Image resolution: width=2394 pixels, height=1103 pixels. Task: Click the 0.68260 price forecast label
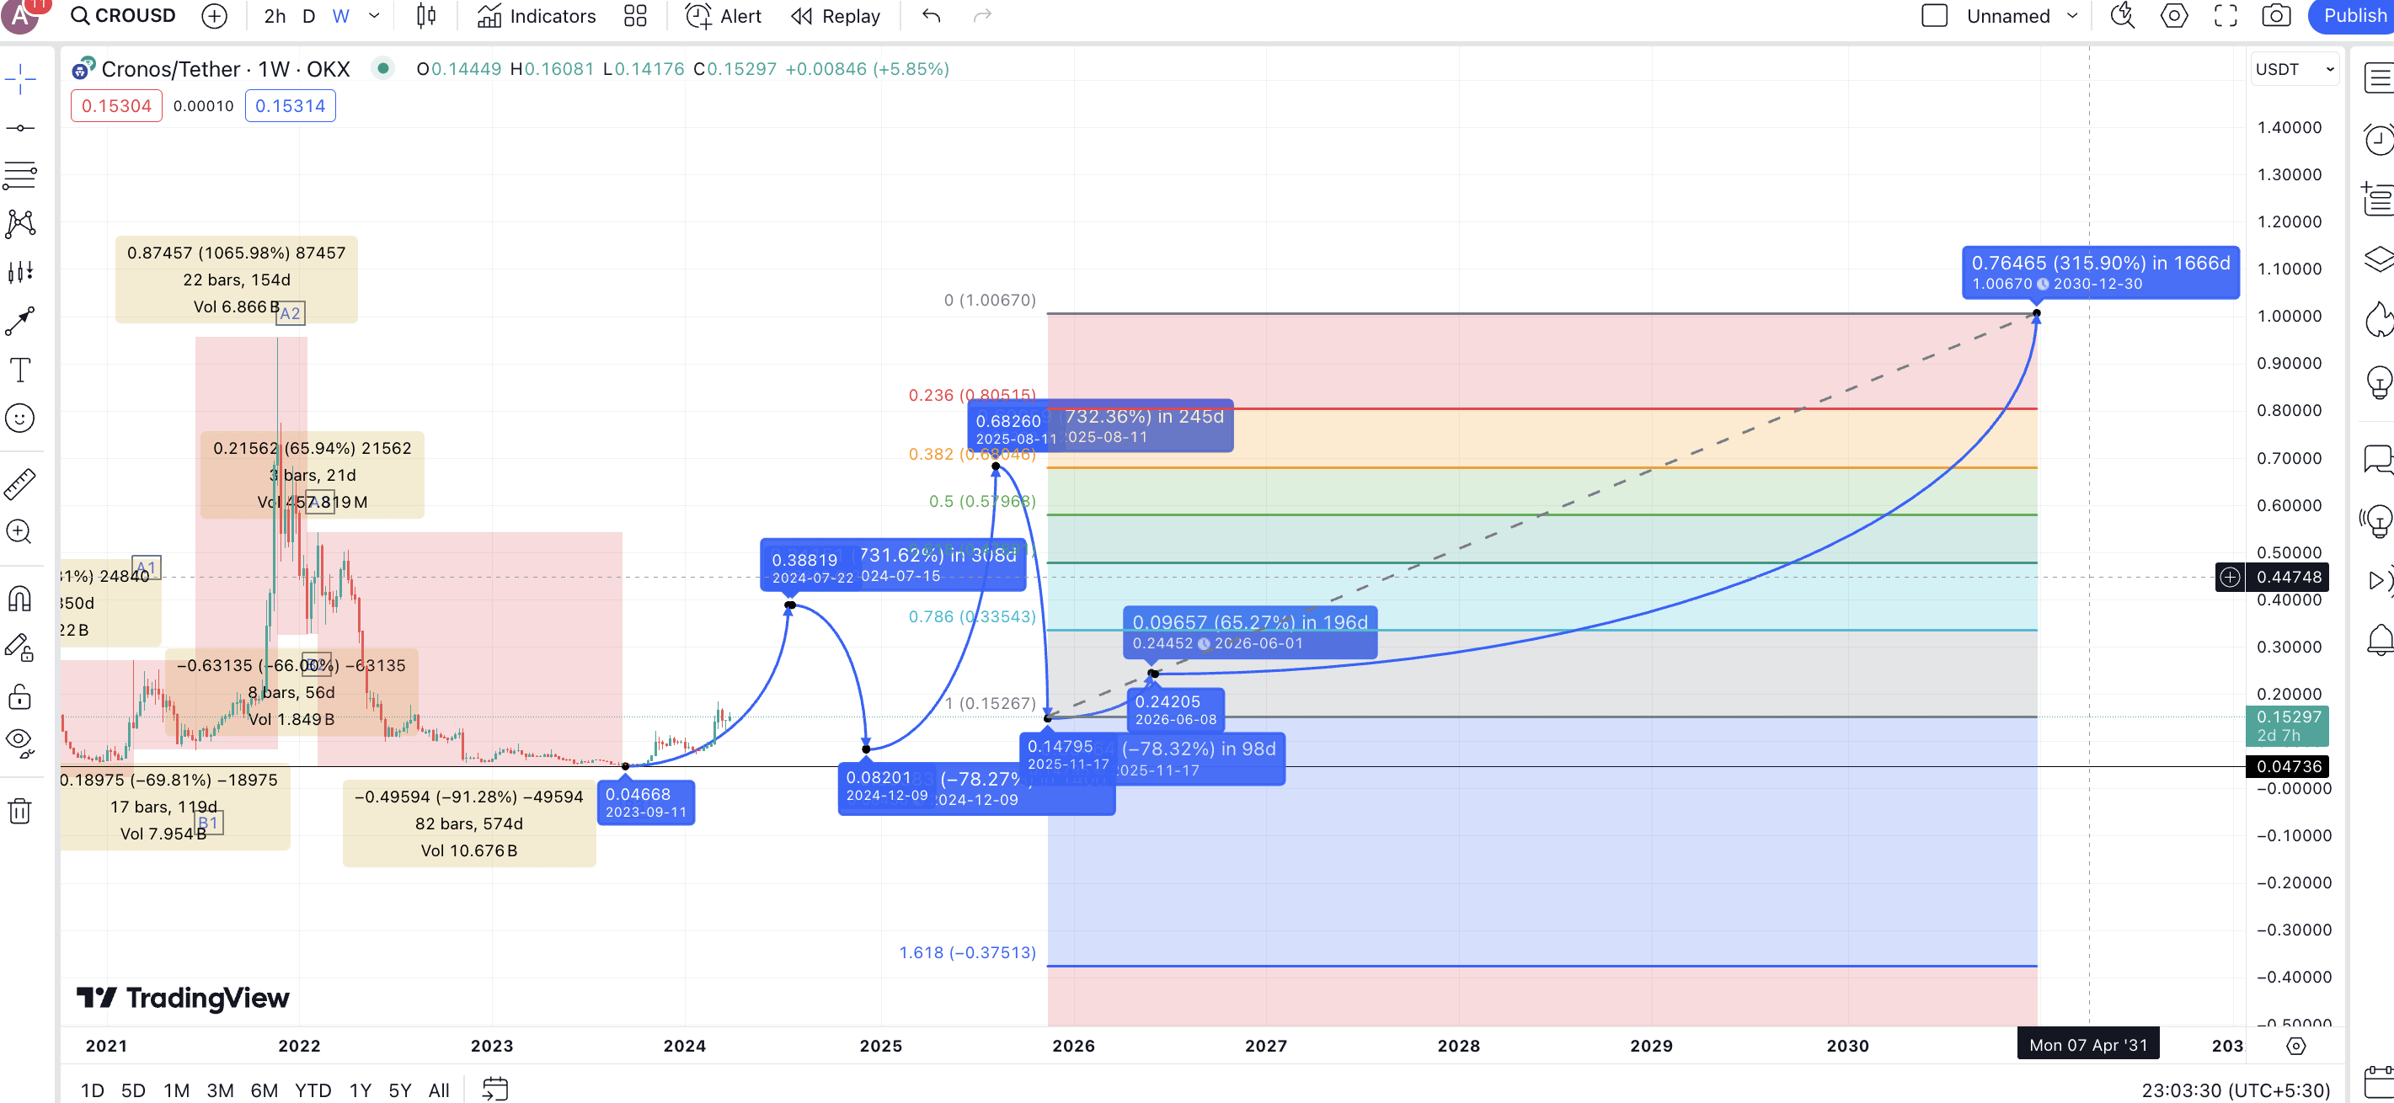click(x=1008, y=421)
